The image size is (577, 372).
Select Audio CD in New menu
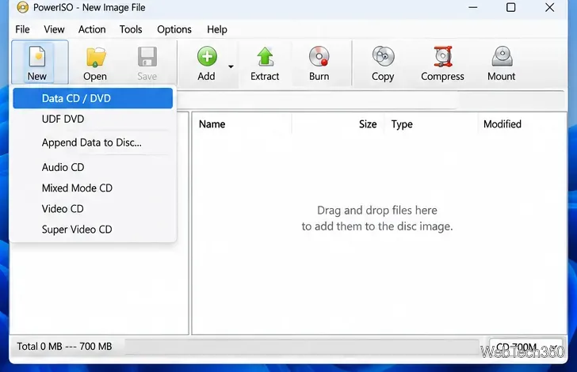pos(93,167)
